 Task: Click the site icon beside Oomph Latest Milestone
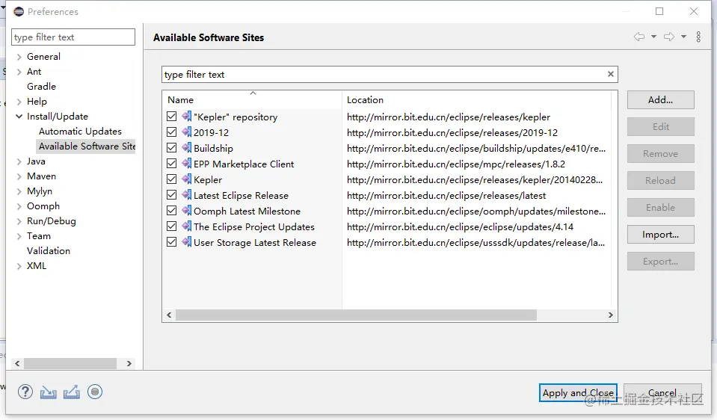coord(187,210)
